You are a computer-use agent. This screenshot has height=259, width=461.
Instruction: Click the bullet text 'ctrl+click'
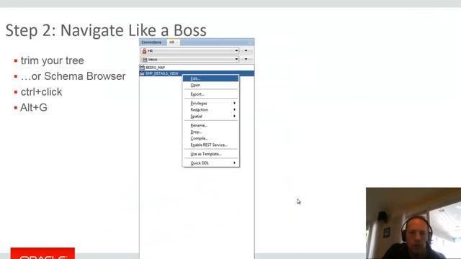(x=41, y=92)
